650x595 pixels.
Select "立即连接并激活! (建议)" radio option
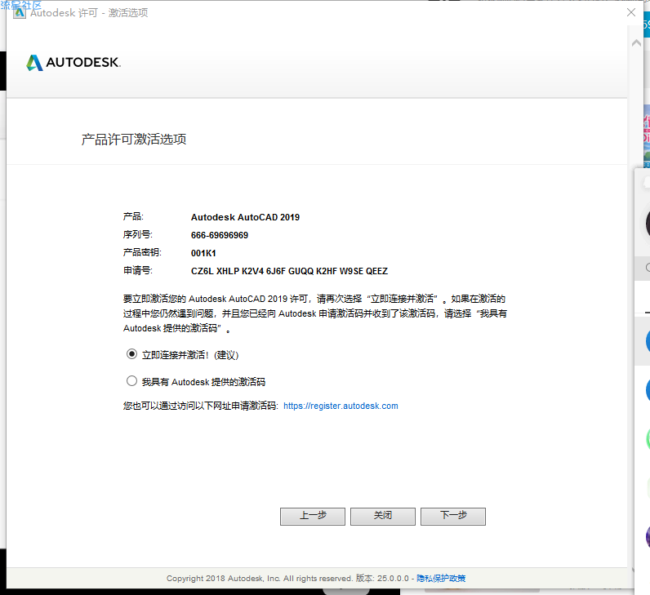tap(131, 354)
